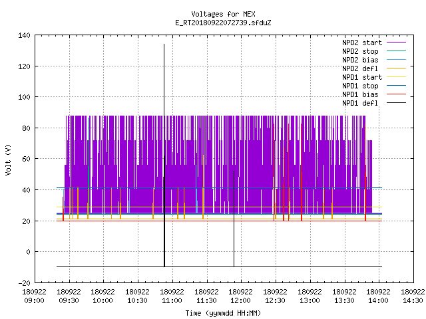Click the y-axis tick label 120
The image size is (426, 319).
[24, 66]
